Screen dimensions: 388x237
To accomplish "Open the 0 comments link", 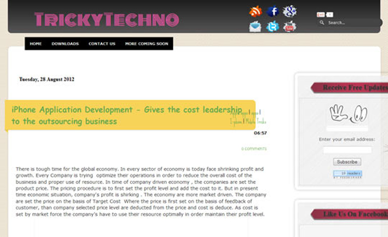I will pyautogui.click(x=254, y=149).
